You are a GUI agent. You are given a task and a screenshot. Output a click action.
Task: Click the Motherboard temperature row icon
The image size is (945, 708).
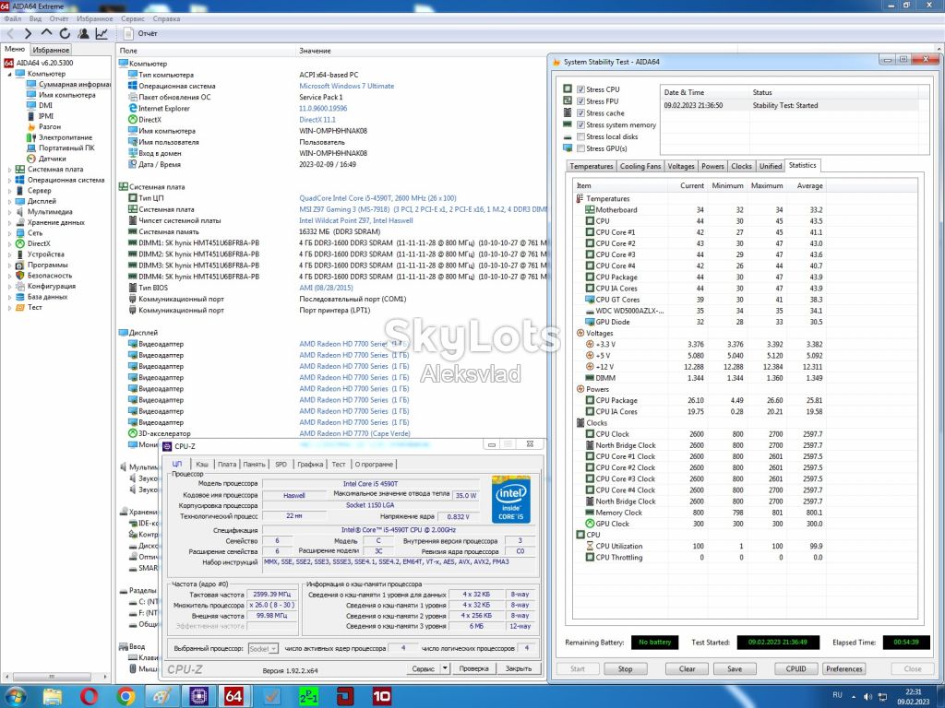pyautogui.click(x=590, y=210)
